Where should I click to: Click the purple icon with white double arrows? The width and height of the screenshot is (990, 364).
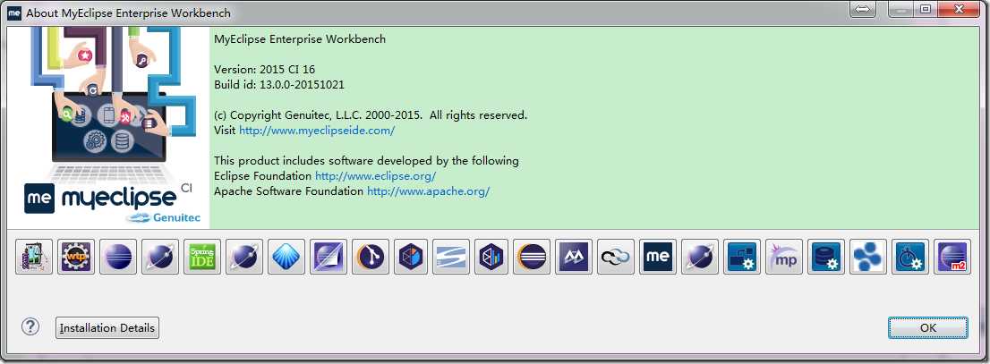tap(574, 257)
